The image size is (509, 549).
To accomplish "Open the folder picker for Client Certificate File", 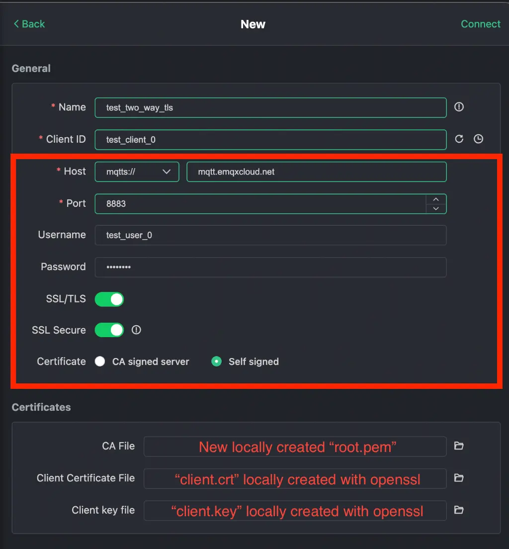I will pos(458,478).
